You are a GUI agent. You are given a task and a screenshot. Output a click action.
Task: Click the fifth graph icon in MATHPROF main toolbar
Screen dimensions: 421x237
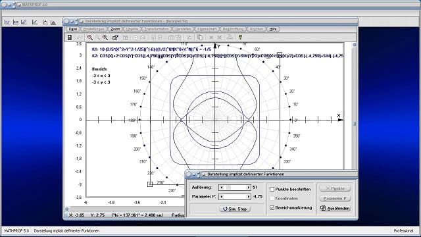coord(45,22)
